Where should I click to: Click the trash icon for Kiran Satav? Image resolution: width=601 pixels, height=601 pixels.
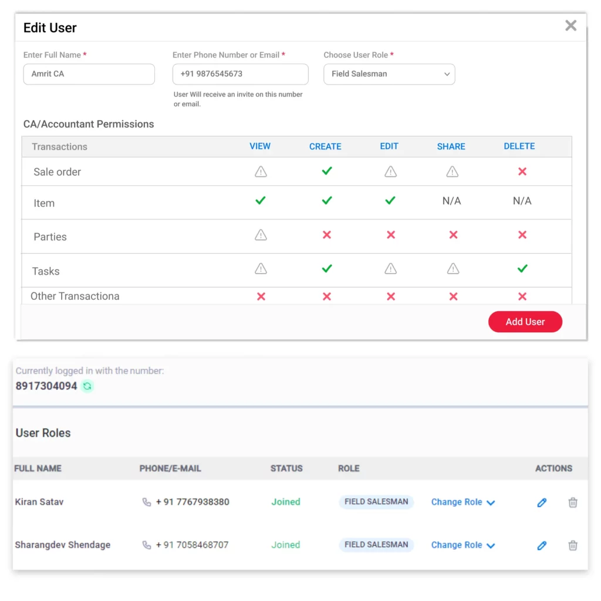click(x=573, y=502)
